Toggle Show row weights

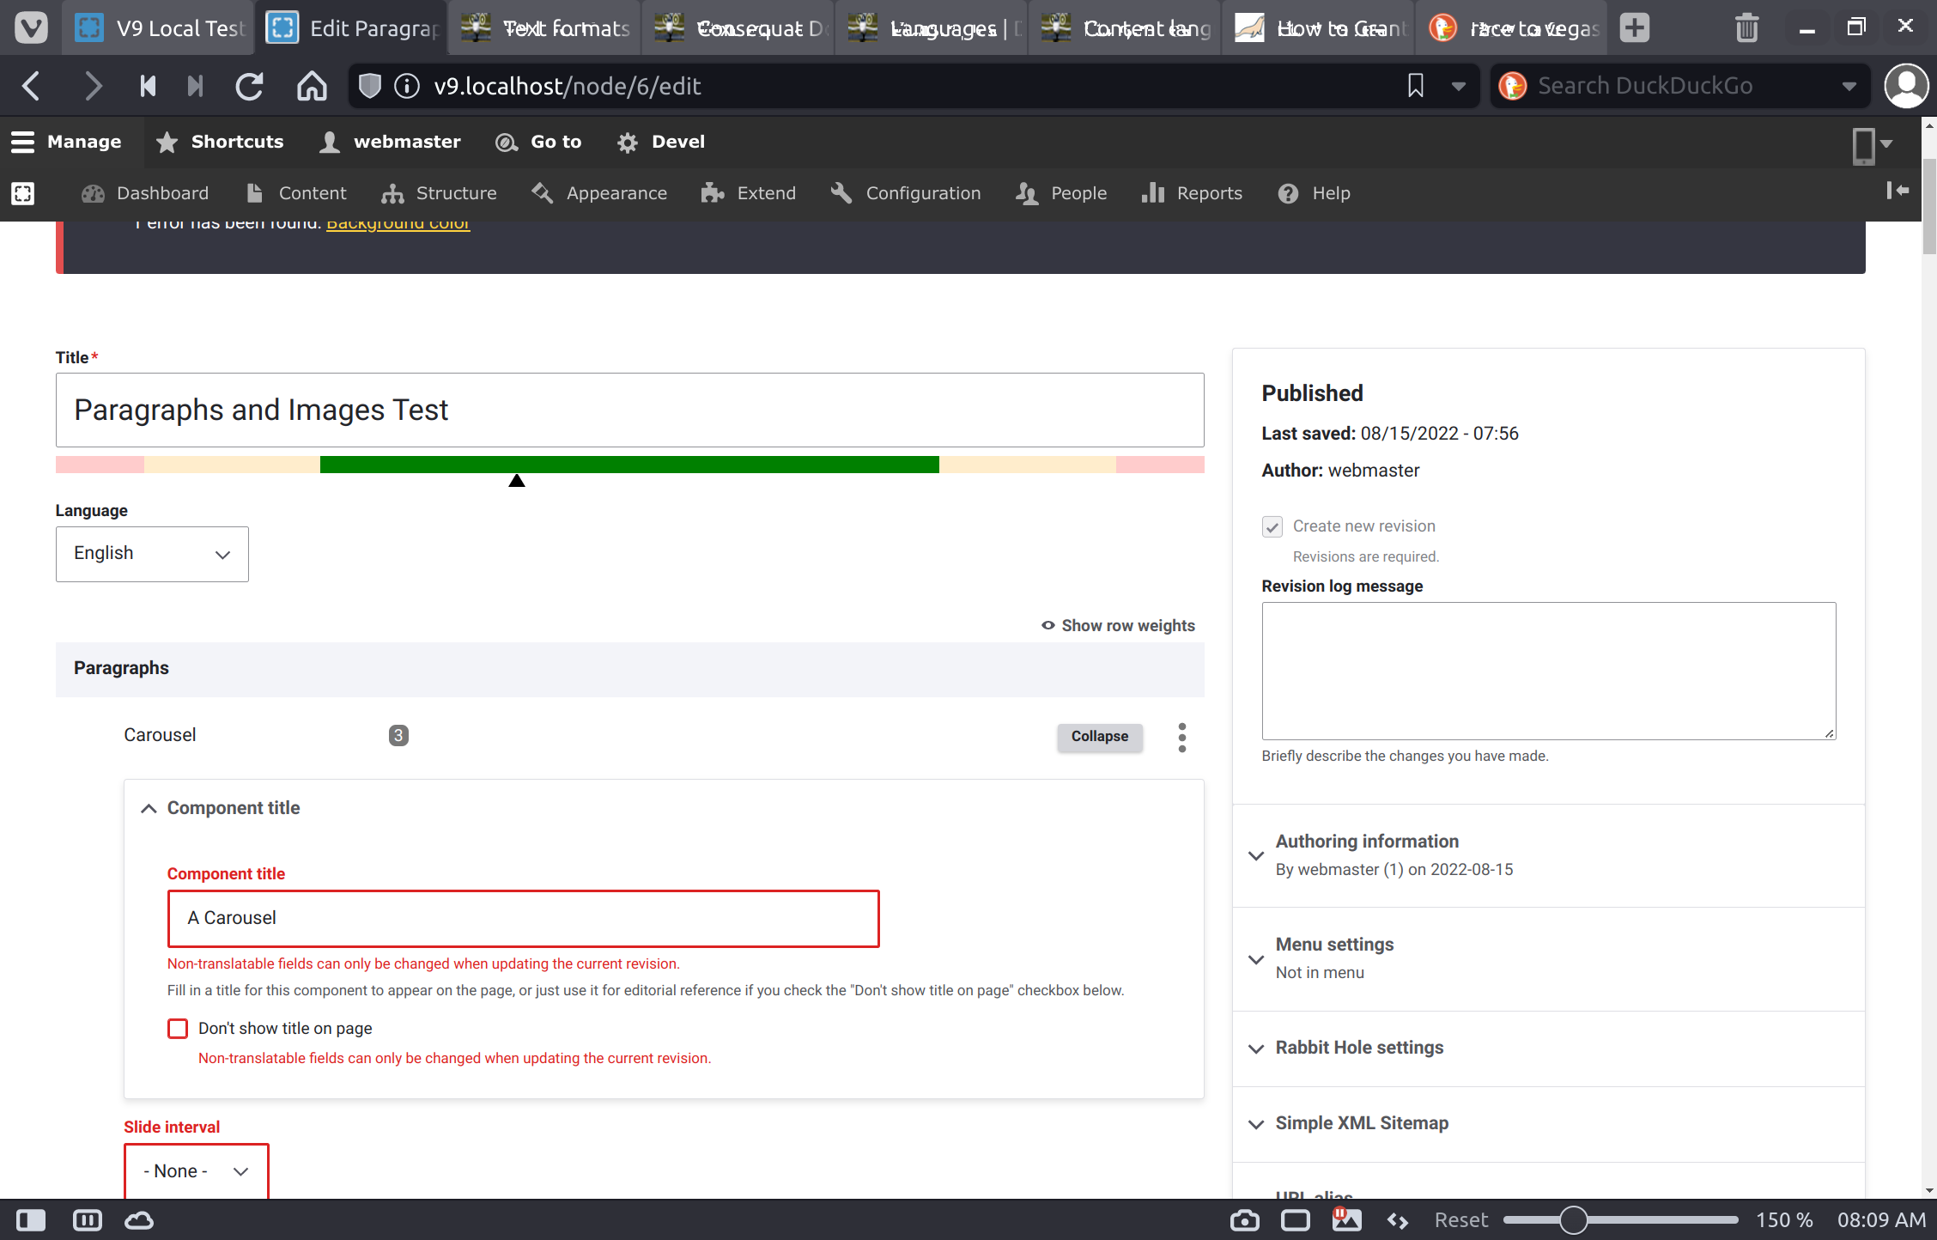click(1118, 625)
